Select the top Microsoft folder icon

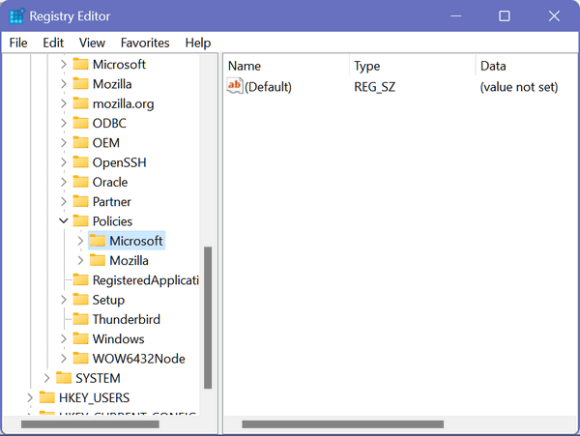pos(80,64)
